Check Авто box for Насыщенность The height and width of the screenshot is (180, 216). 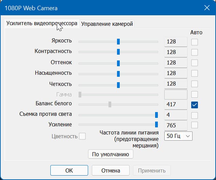tap(195, 73)
